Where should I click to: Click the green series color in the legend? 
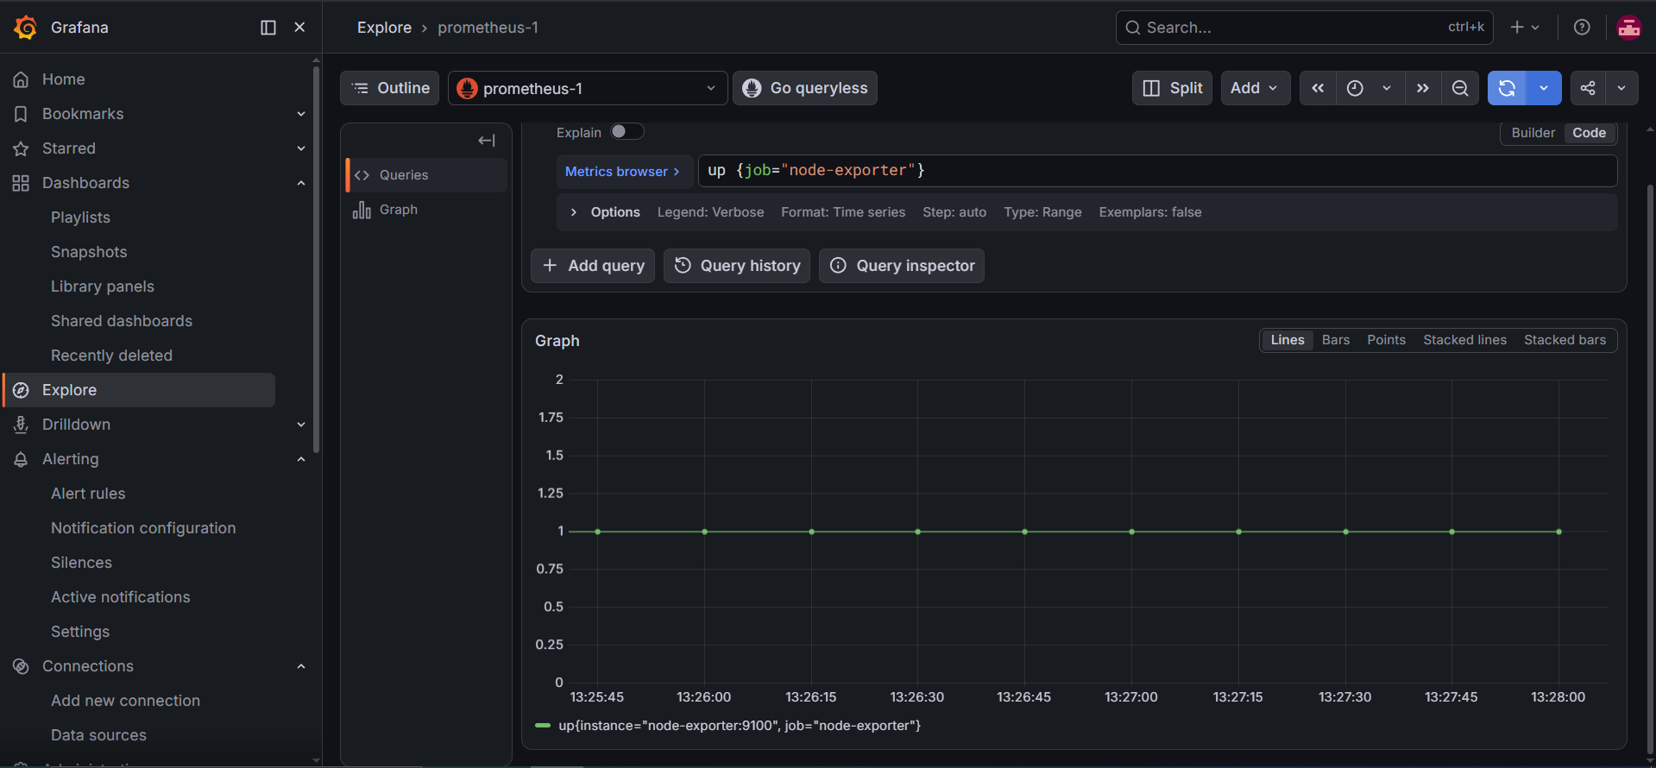click(x=543, y=726)
